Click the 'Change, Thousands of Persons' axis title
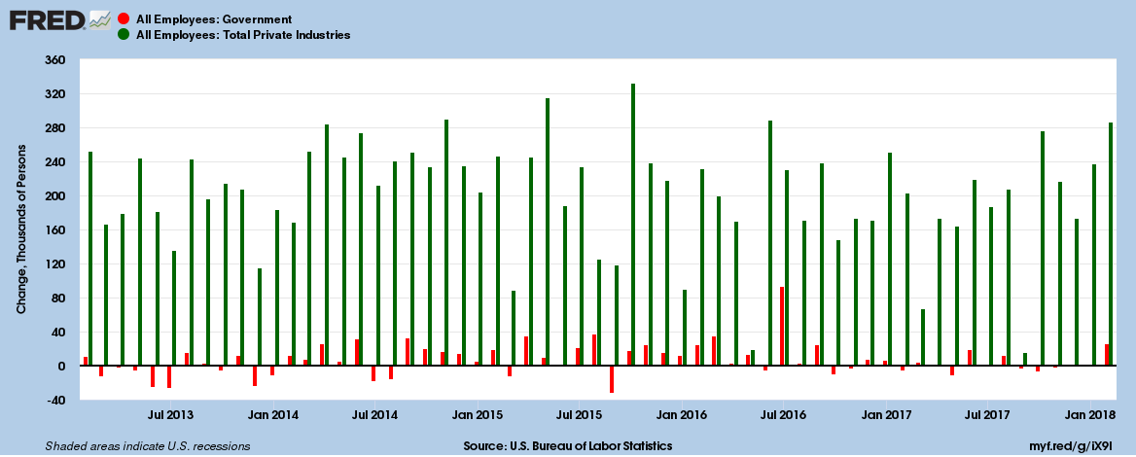 20,231
